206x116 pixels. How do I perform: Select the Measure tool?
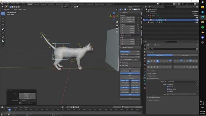point(3,41)
